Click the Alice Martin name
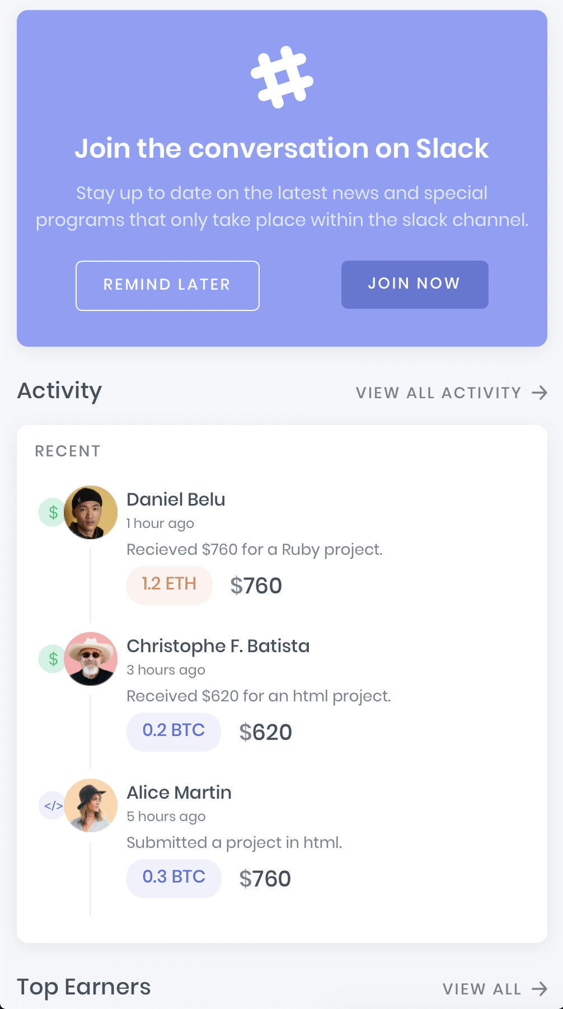Screen dimensions: 563x1009 (179, 793)
